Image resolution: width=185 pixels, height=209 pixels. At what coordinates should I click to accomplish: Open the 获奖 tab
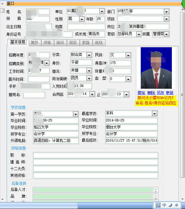click(73, 43)
